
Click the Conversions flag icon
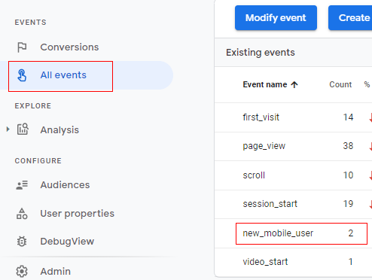[22, 47]
